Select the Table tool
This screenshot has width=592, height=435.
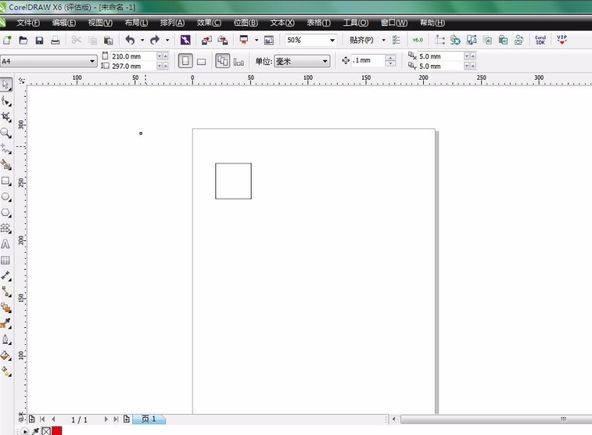[5, 260]
